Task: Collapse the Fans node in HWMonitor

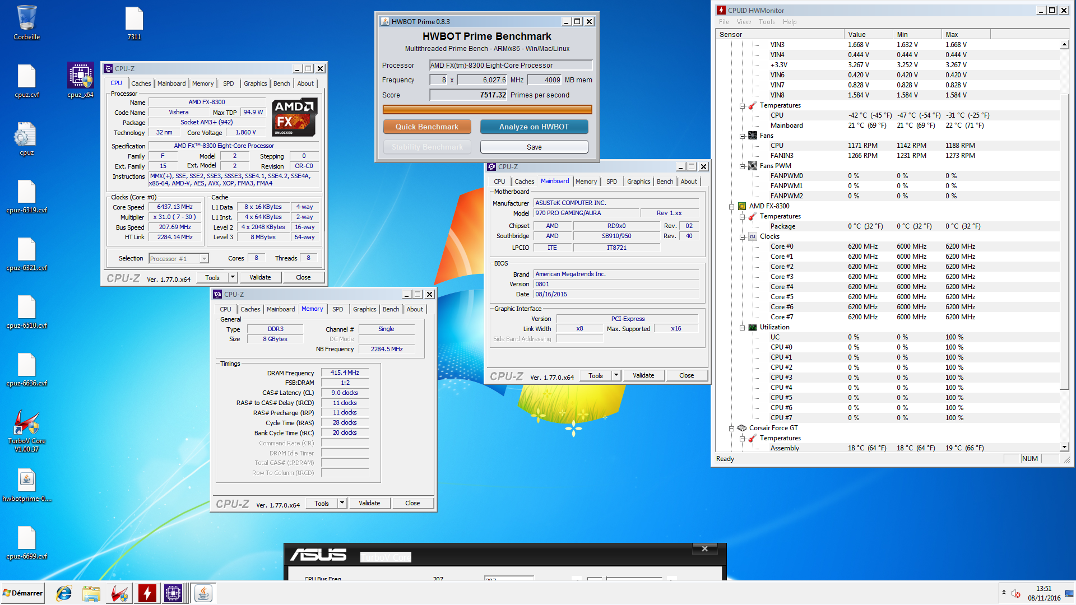Action: pyautogui.click(x=742, y=136)
